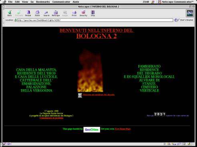The height and width of the screenshot is (147, 197).
Task: Open the Aiuto help menu
Action: point(76,2)
